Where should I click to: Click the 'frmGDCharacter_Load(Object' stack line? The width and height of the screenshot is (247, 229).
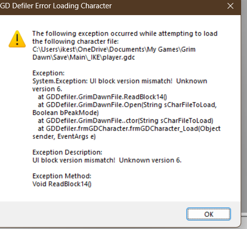pyautogui.click(x=129, y=129)
